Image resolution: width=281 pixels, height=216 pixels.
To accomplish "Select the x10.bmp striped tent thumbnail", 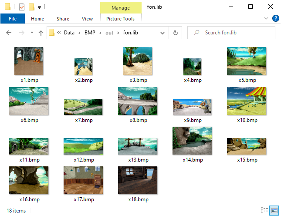I will [x=247, y=101].
